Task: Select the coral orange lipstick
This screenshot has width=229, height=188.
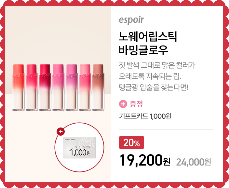Action: [19, 87]
